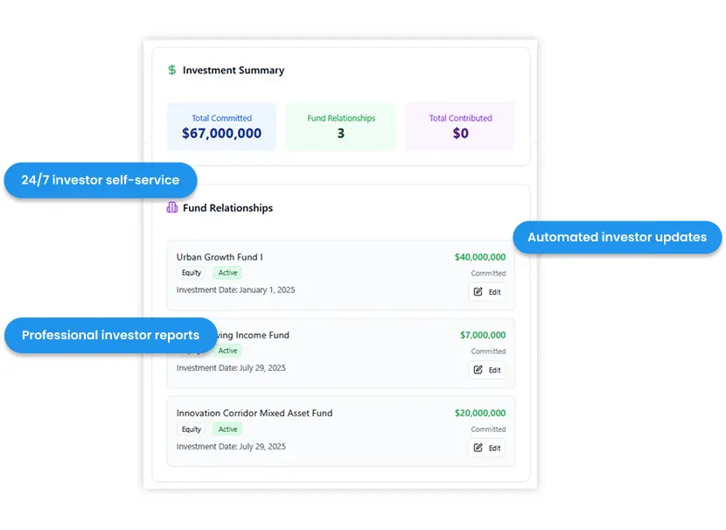Screen dimensions: 726x530
Task: Click the pencil icon for Innovation Corridor fund
Action: [478, 448]
